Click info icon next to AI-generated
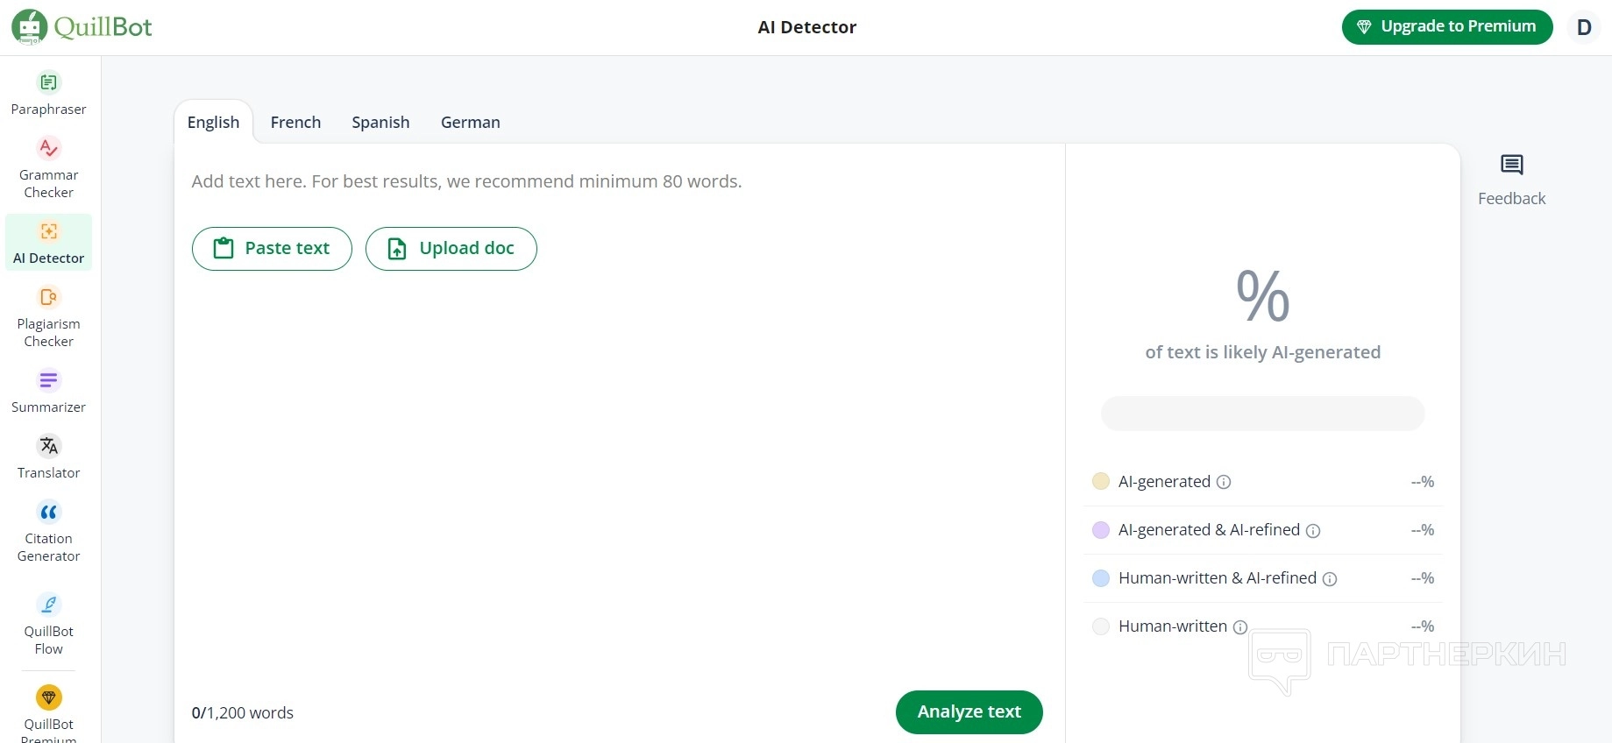Image resolution: width=1612 pixels, height=743 pixels. pyautogui.click(x=1224, y=482)
